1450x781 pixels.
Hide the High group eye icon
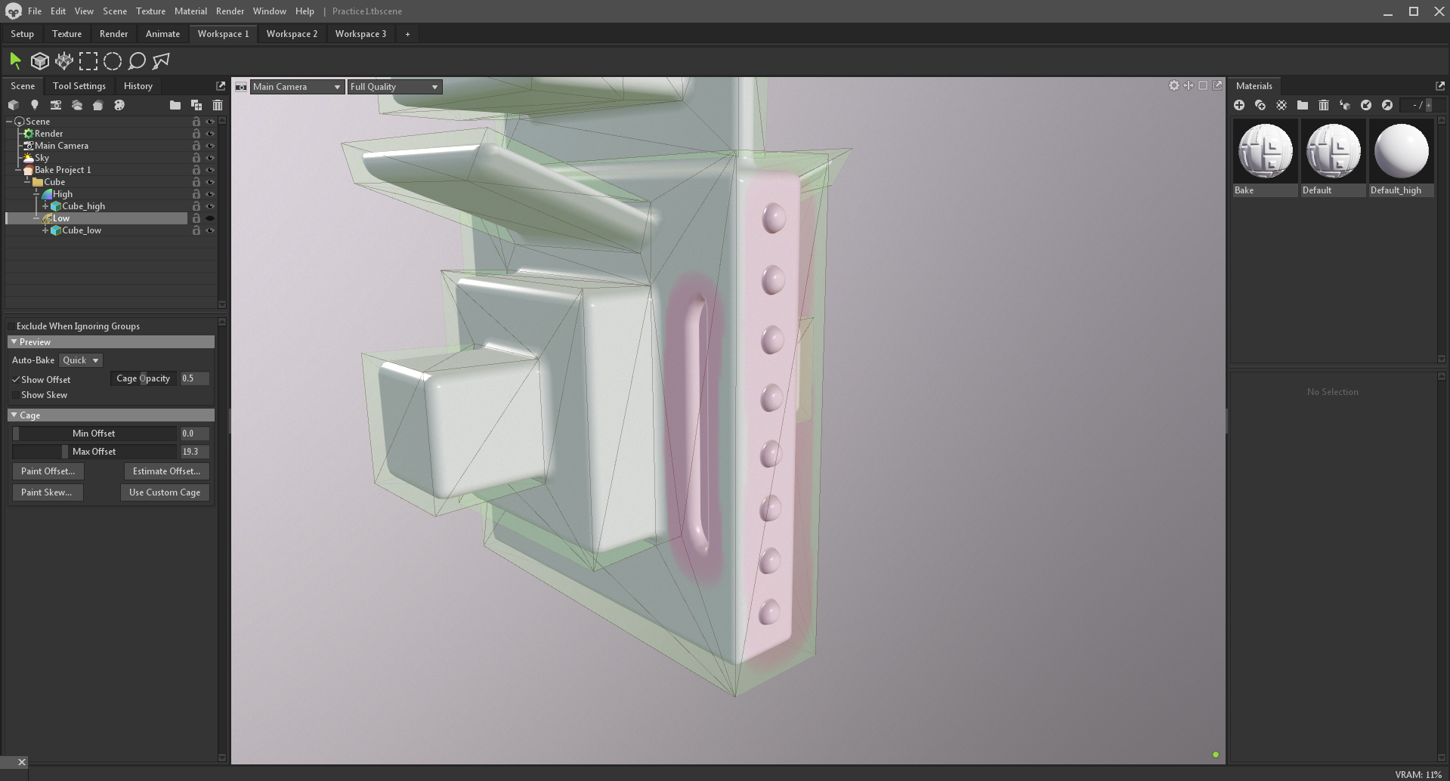210,194
